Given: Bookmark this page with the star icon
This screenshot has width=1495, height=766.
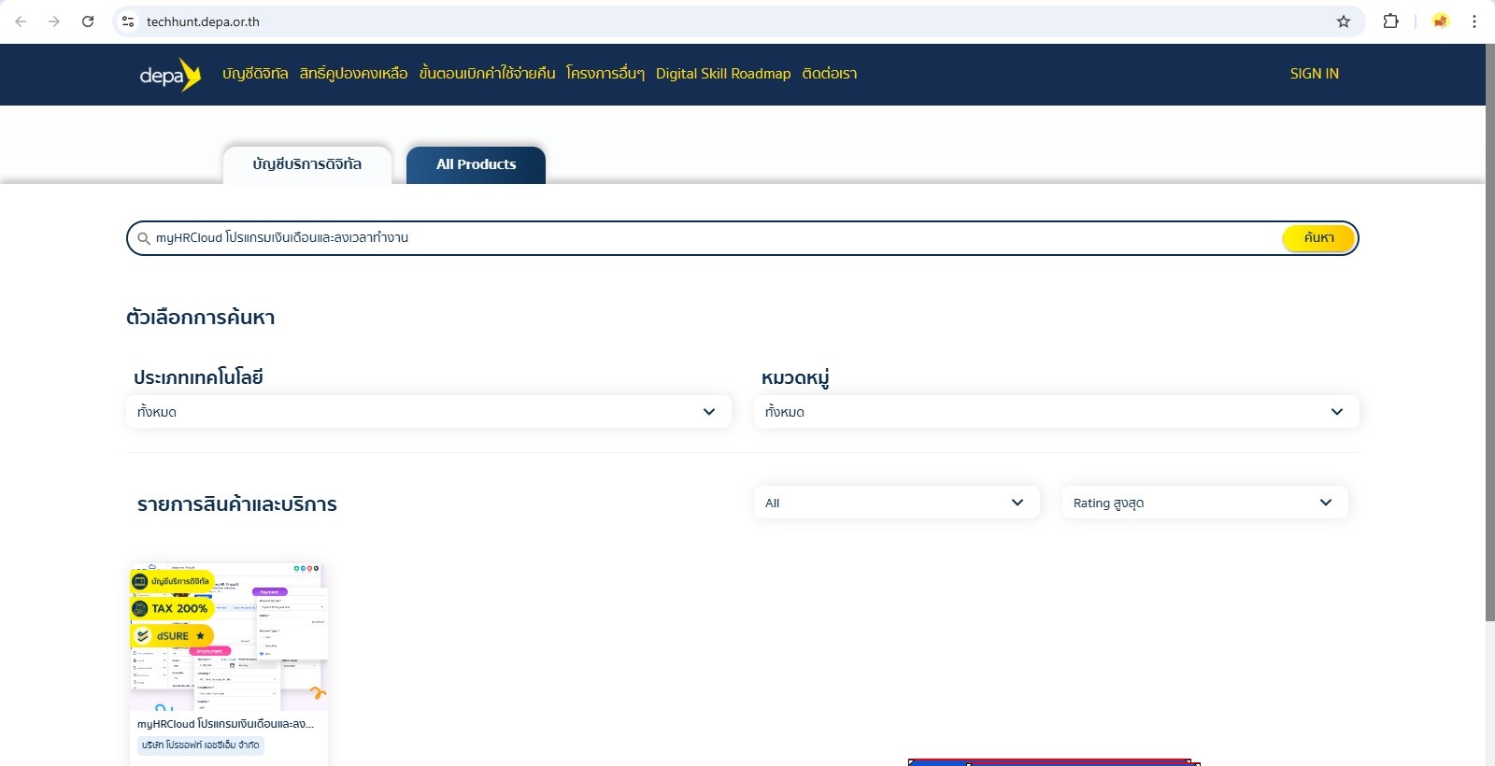Looking at the screenshot, I should tap(1343, 21).
